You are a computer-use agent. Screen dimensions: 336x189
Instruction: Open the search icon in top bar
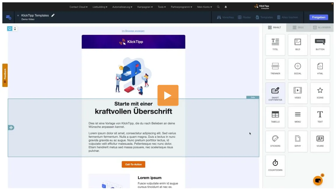218,7
